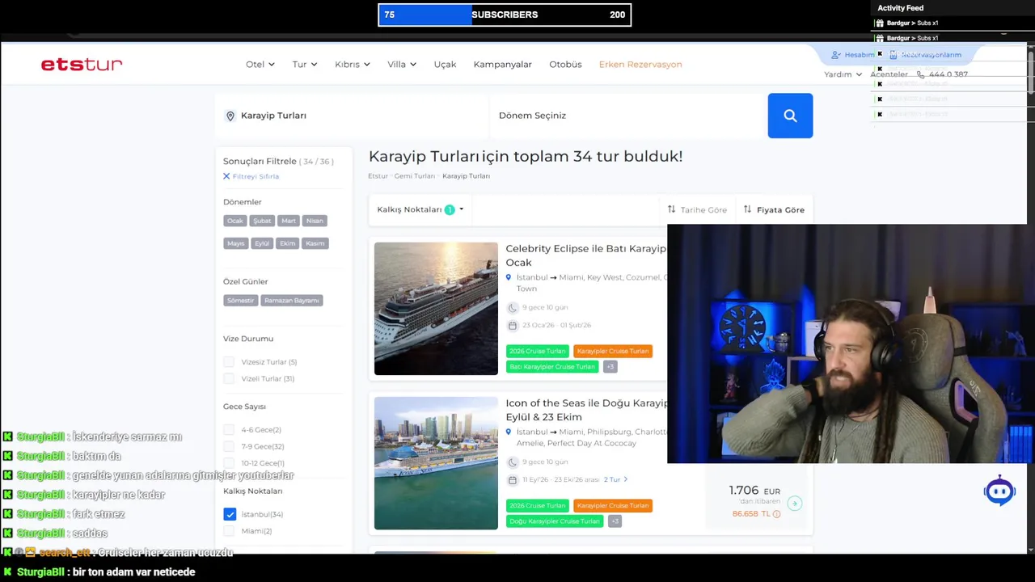Screen dimensions: 1035x582
Task: Expand 2 Tur dates in Icon of the Seas card
Action: coord(615,480)
